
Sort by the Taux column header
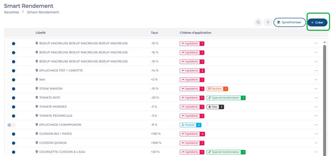click(154, 33)
